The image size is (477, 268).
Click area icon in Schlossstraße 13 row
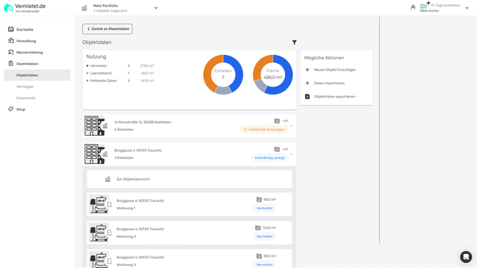click(277, 121)
